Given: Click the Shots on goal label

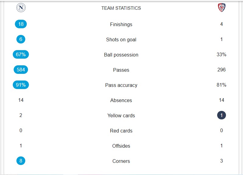Looking at the screenshot, I should point(121,39).
